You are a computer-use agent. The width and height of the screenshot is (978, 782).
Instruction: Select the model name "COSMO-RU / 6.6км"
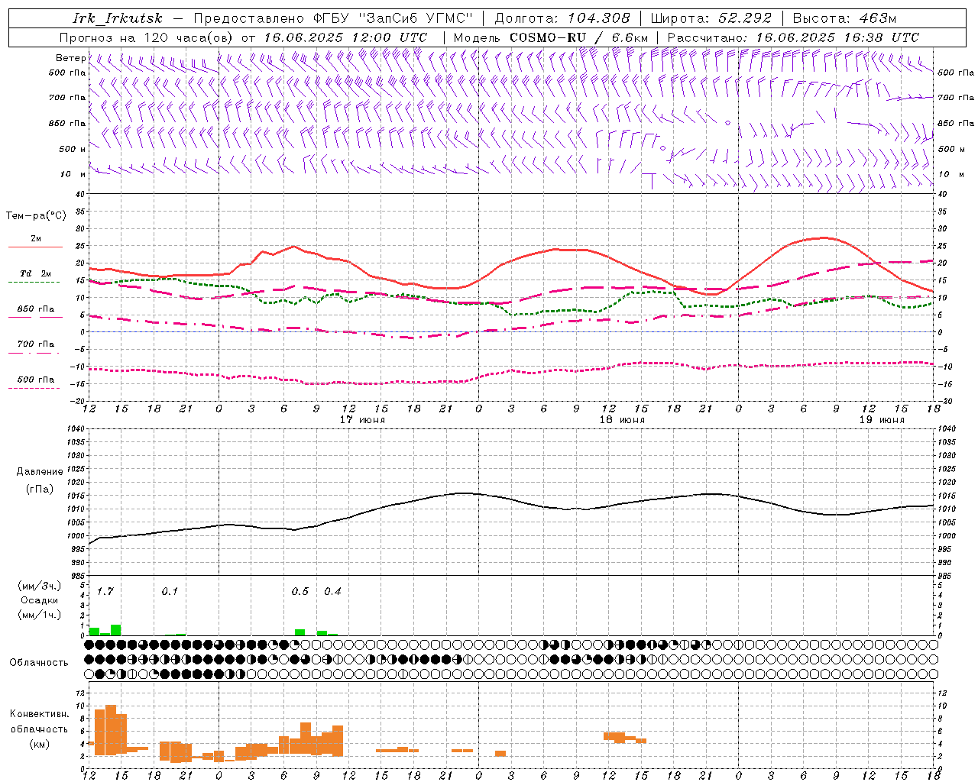tap(578, 37)
